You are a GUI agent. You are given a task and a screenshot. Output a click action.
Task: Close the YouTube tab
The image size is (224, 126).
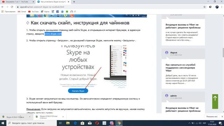click(x=33, y=2)
